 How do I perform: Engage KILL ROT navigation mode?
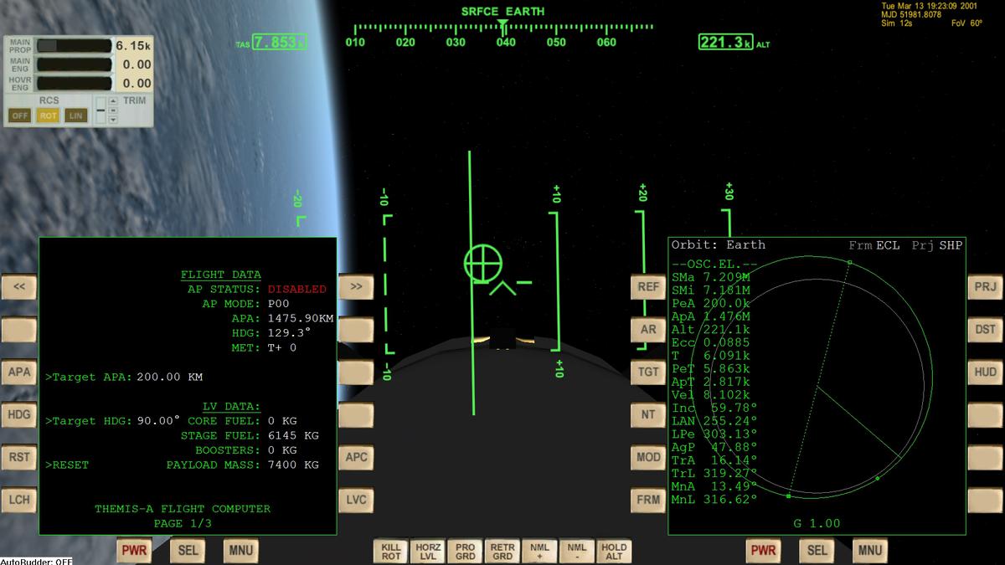click(x=391, y=552)
